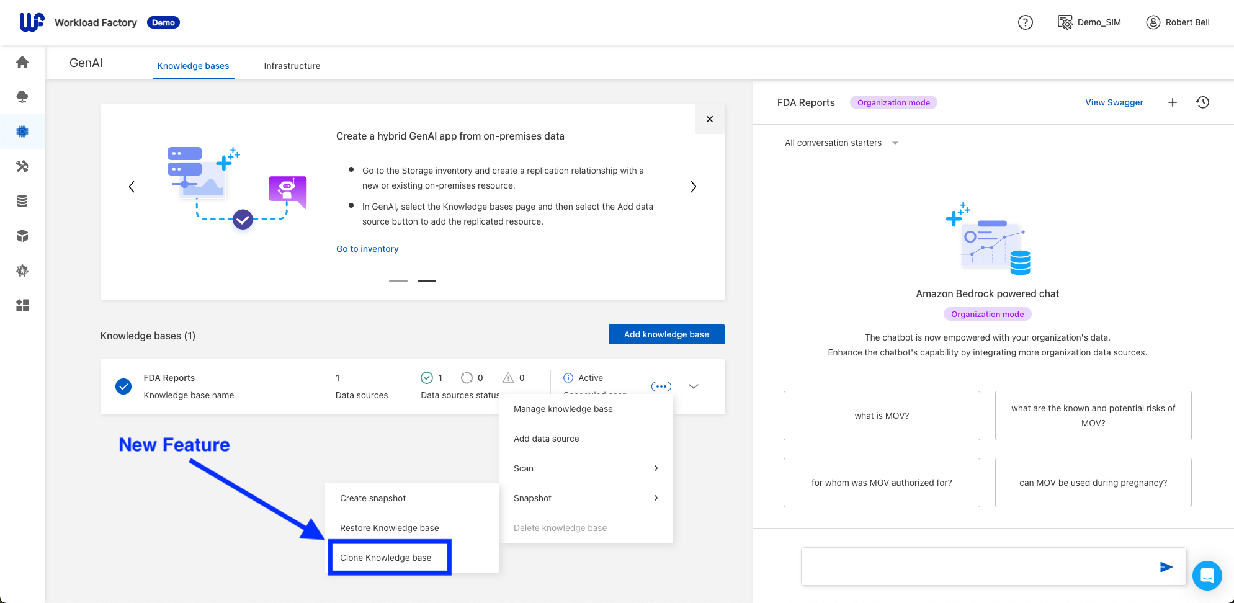Send message with the arrow icon
The height and width of the screenshot is (603, 1234).
tap(1166, 566)
